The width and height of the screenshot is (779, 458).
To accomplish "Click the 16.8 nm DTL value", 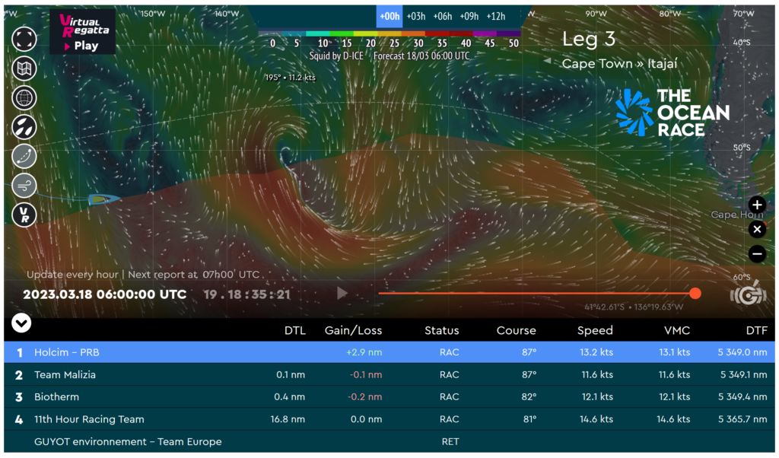I will pos(288,419).
